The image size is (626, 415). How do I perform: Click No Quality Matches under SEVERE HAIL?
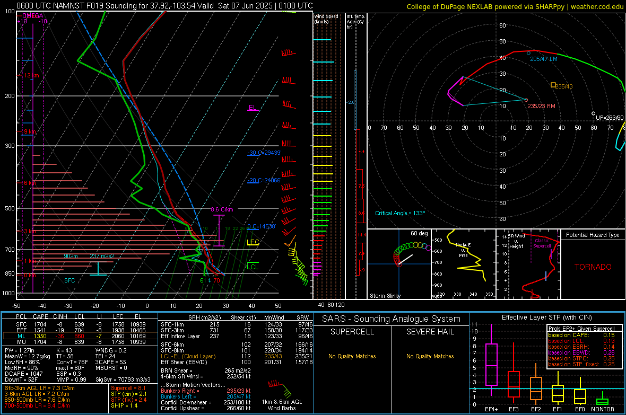[x=430, y=356]
